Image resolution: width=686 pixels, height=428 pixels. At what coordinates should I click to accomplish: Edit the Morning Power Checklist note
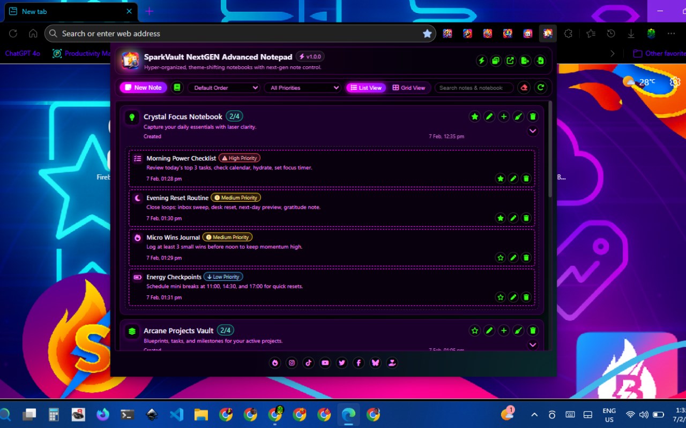(513, 179)
